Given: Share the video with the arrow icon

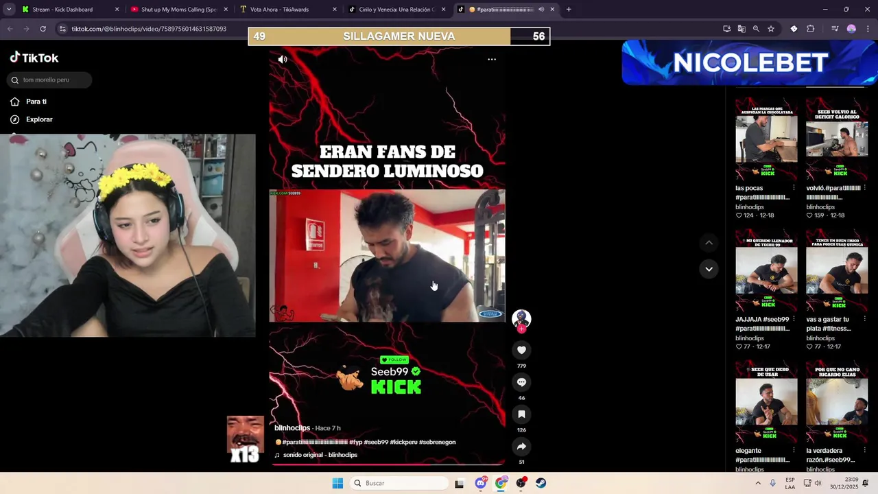Looking at the screenshot, I should [521, 447].
